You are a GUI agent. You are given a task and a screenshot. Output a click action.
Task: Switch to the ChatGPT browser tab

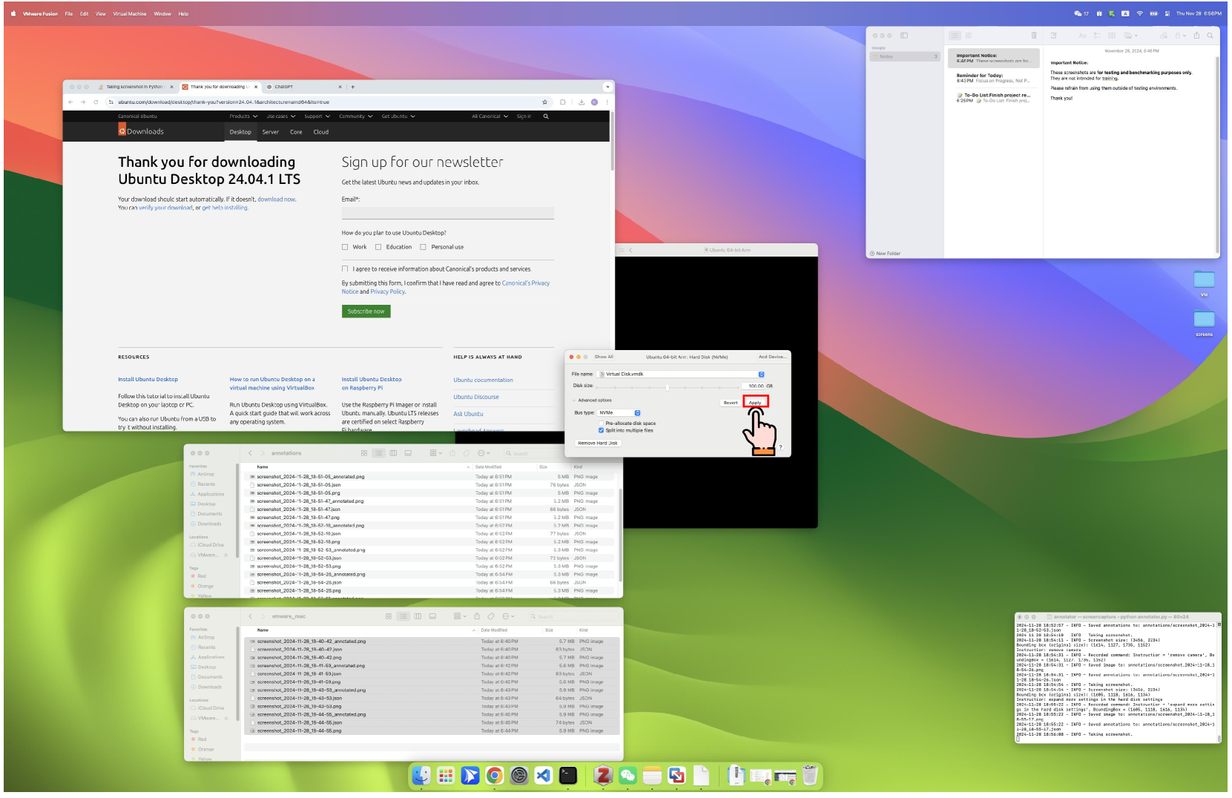[304, 87]
